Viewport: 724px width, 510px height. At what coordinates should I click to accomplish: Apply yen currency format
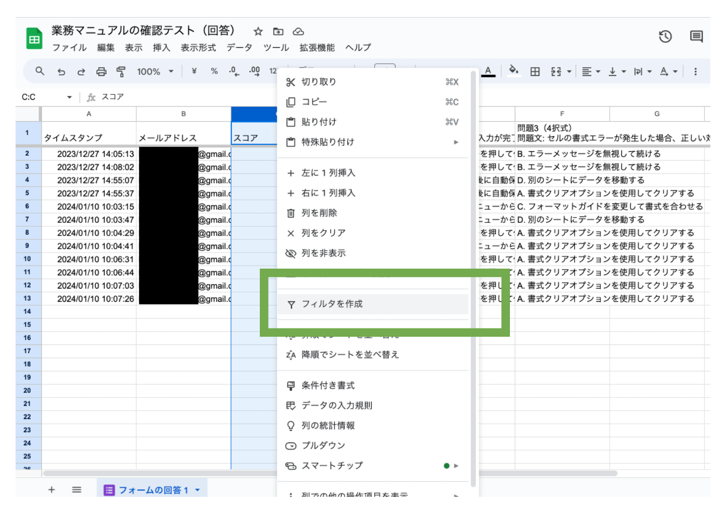point(194,71)
